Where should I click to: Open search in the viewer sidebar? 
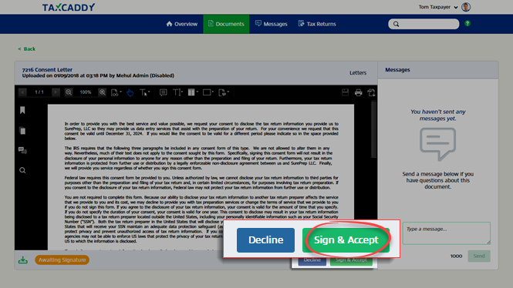[22, 170]
